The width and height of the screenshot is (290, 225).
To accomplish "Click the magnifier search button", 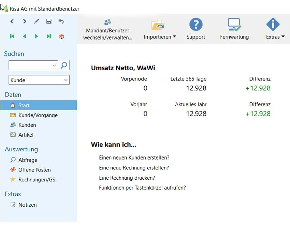I will 64,65.
